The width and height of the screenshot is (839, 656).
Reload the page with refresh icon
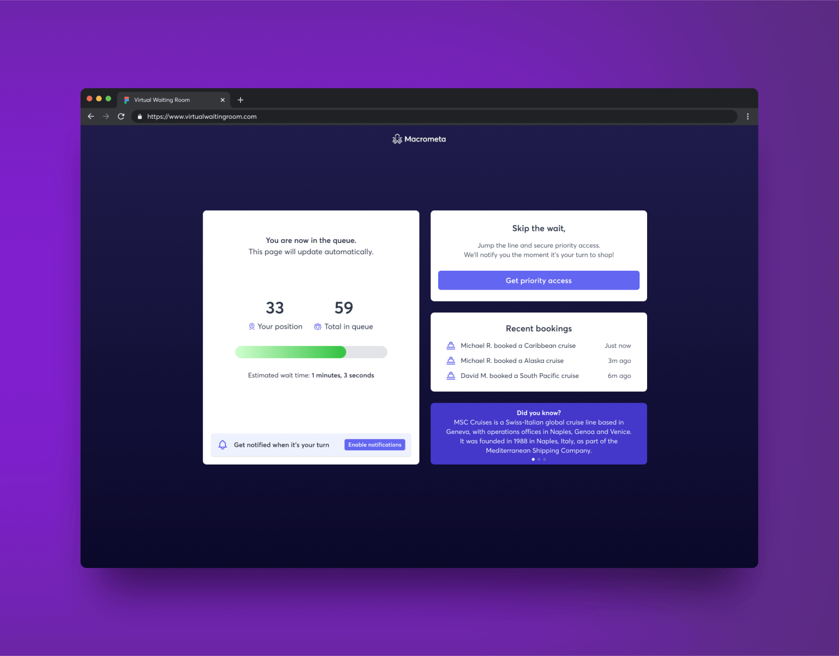(x=121, y=117)
